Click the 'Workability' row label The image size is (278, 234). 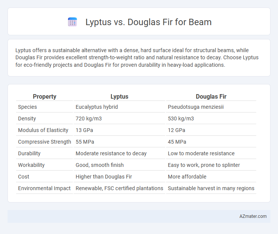pyautogui.click(x=32, y=165)
